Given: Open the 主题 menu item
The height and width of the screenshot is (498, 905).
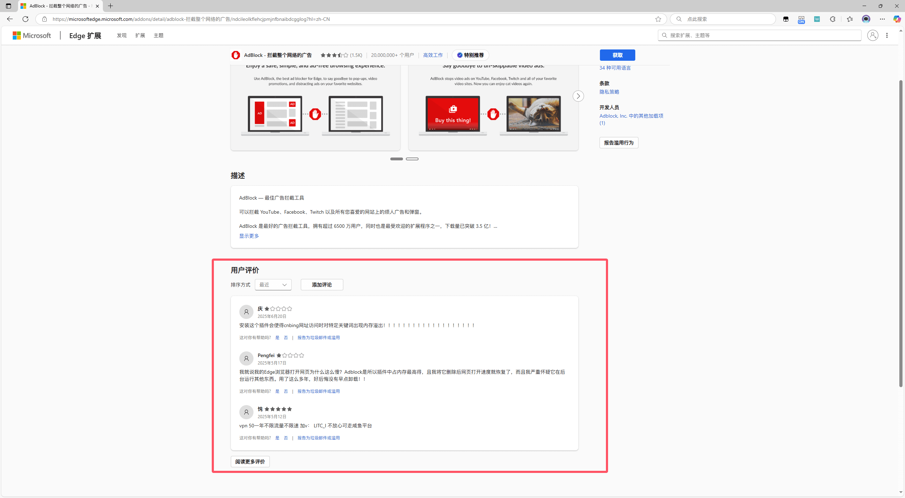Looking at the screenshot, I should point(158,35).
